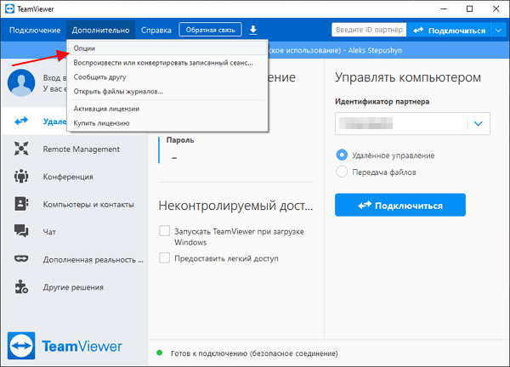This screenshot has height=367, width=510.
Task: Click the Другие решения puzzle icon
Action: pos(21,286)
